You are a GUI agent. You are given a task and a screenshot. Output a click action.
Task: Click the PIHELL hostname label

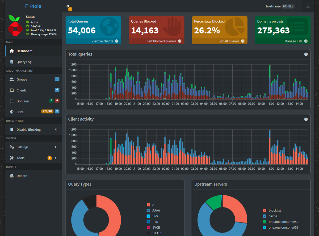point(288,6)
